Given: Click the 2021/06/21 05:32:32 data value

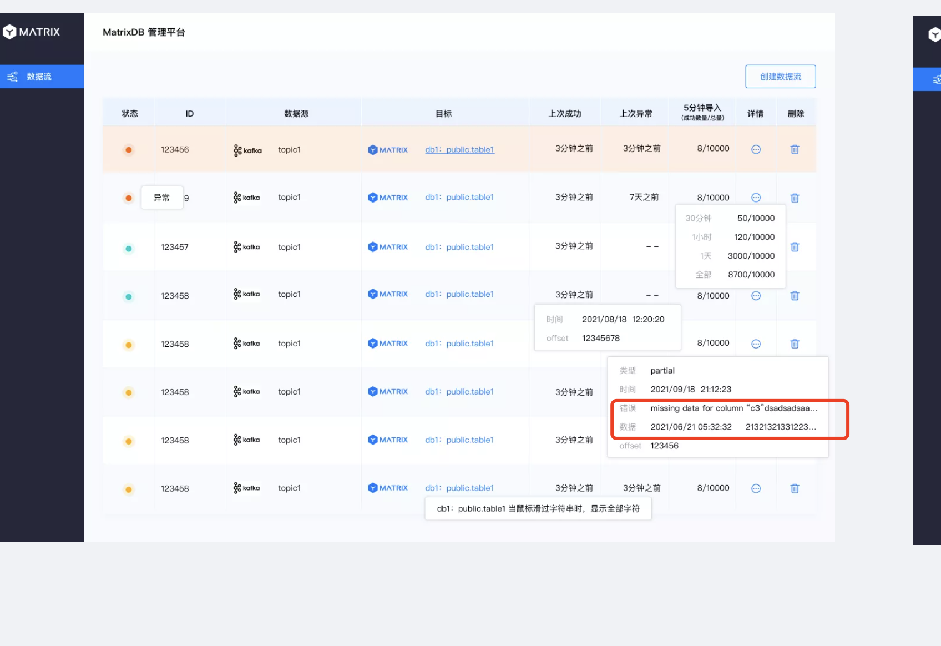Looking at the screenshot, I should pyautogui.click(x=691, y=427).
